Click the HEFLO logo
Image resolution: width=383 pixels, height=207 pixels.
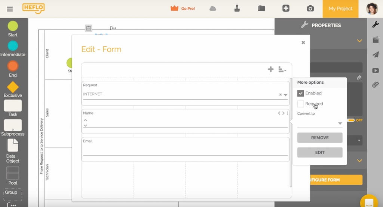[x=33, y=8]
